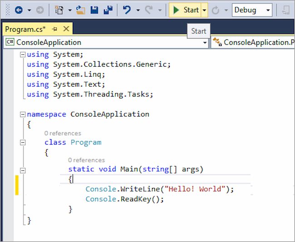Open the Debug configuration dropdown
This screenshot has height=242, width=295.
(x=252, y=10)
